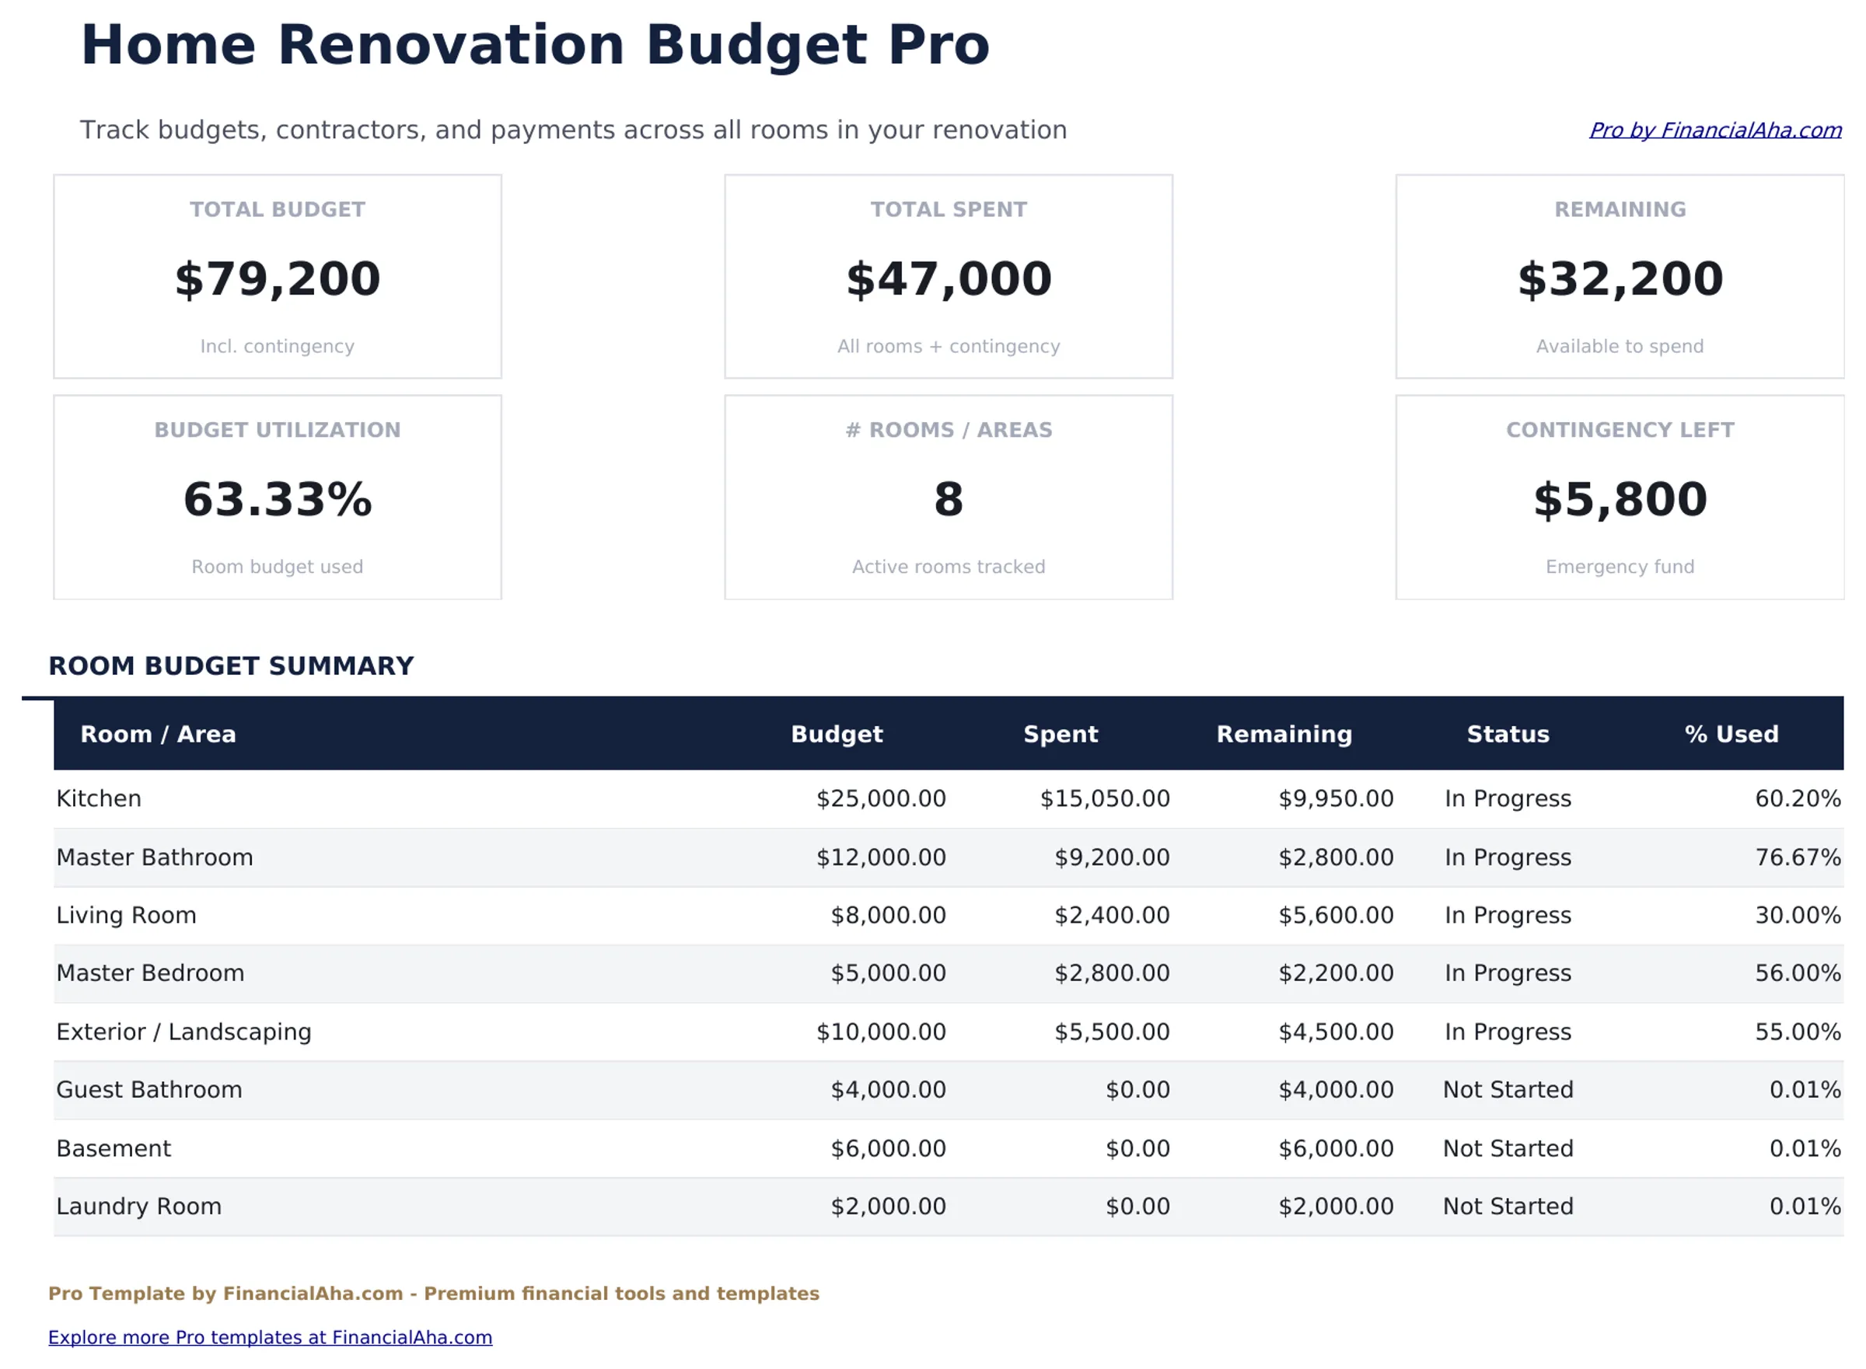1866x1369 pixels.
Task: Click the Explore more Pro templates link
Action: click(270, 1337)
